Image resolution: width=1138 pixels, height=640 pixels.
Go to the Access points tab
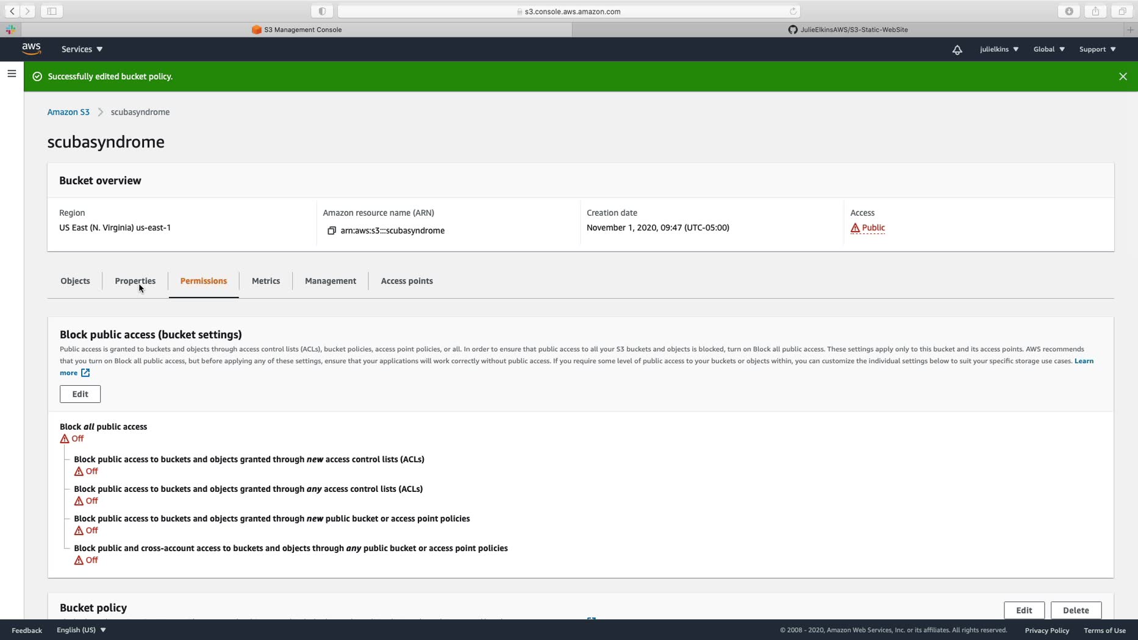407,281
